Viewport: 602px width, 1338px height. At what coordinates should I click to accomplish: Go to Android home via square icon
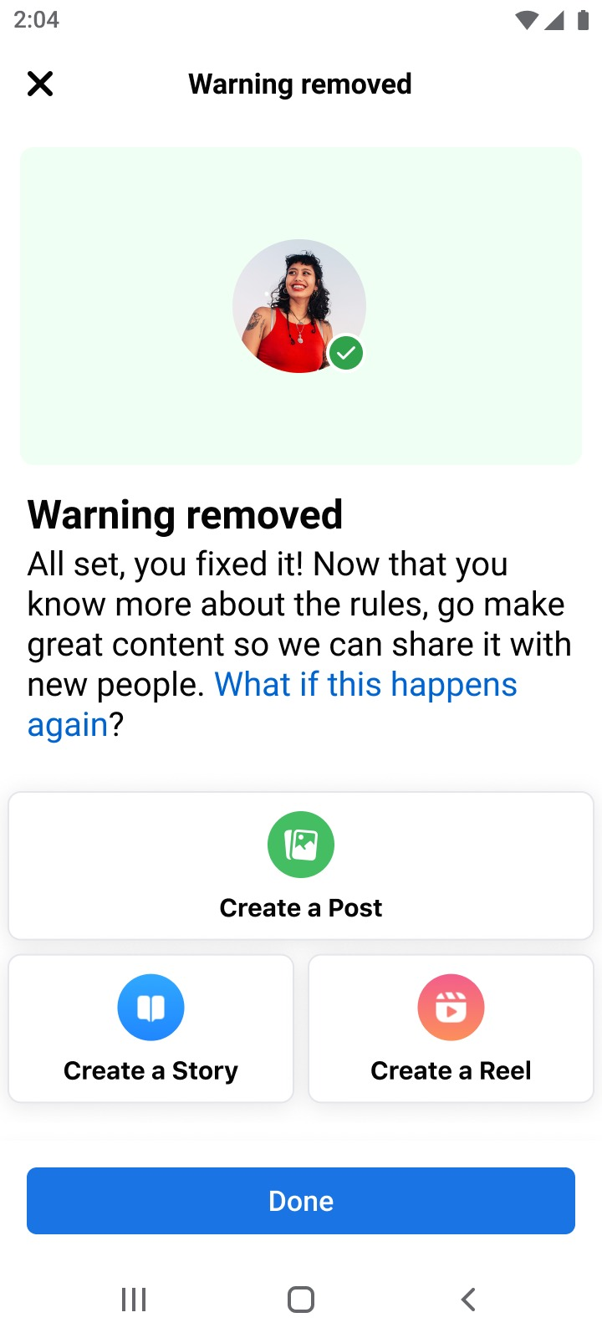301,1300
